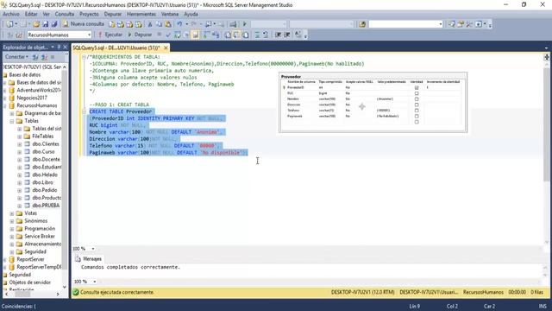This screenshot has height=311, width=552.
Task: Click Ejecutar to run the query
Action: pos(110,35)
